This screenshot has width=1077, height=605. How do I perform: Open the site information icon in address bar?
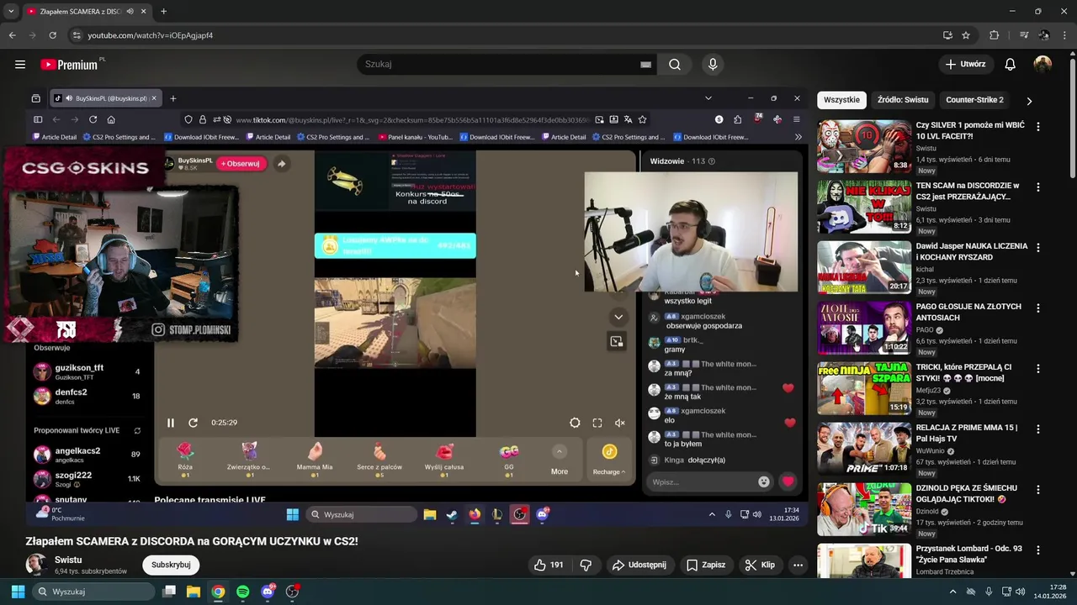pyautogui.click(x=77, y=35)
